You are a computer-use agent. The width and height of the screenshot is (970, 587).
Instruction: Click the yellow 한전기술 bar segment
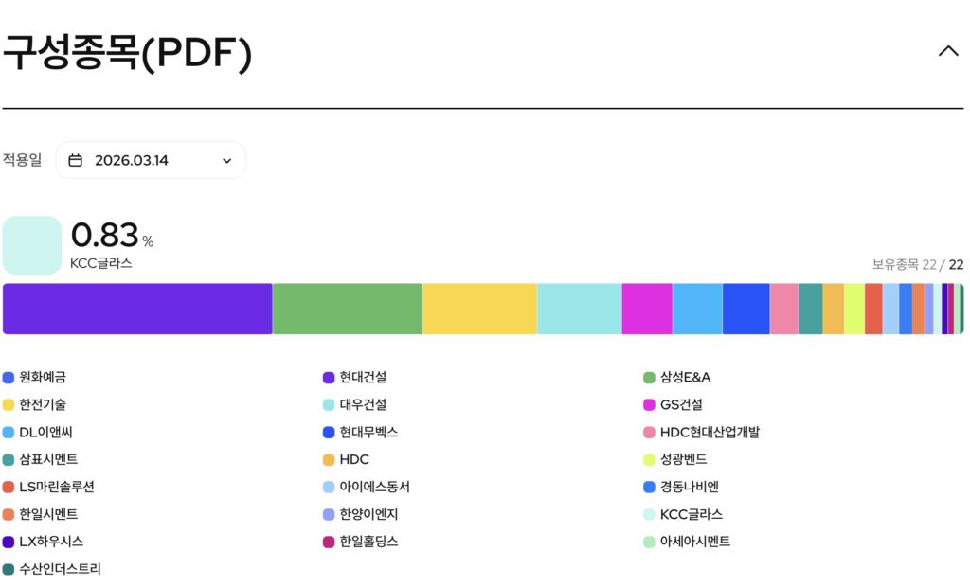point(479,309)
